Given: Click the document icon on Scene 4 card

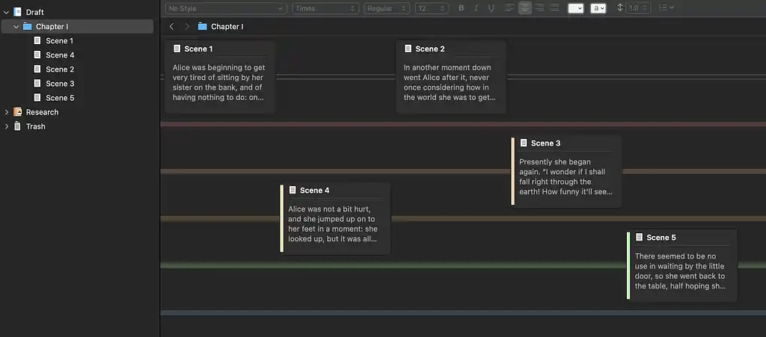Looking at the screenshot, I should [x=292, y=190].
